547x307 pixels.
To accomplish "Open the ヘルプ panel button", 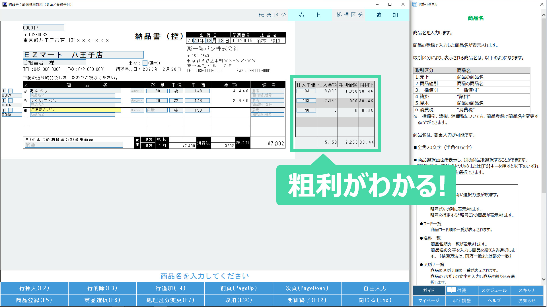I will point(494,300).
